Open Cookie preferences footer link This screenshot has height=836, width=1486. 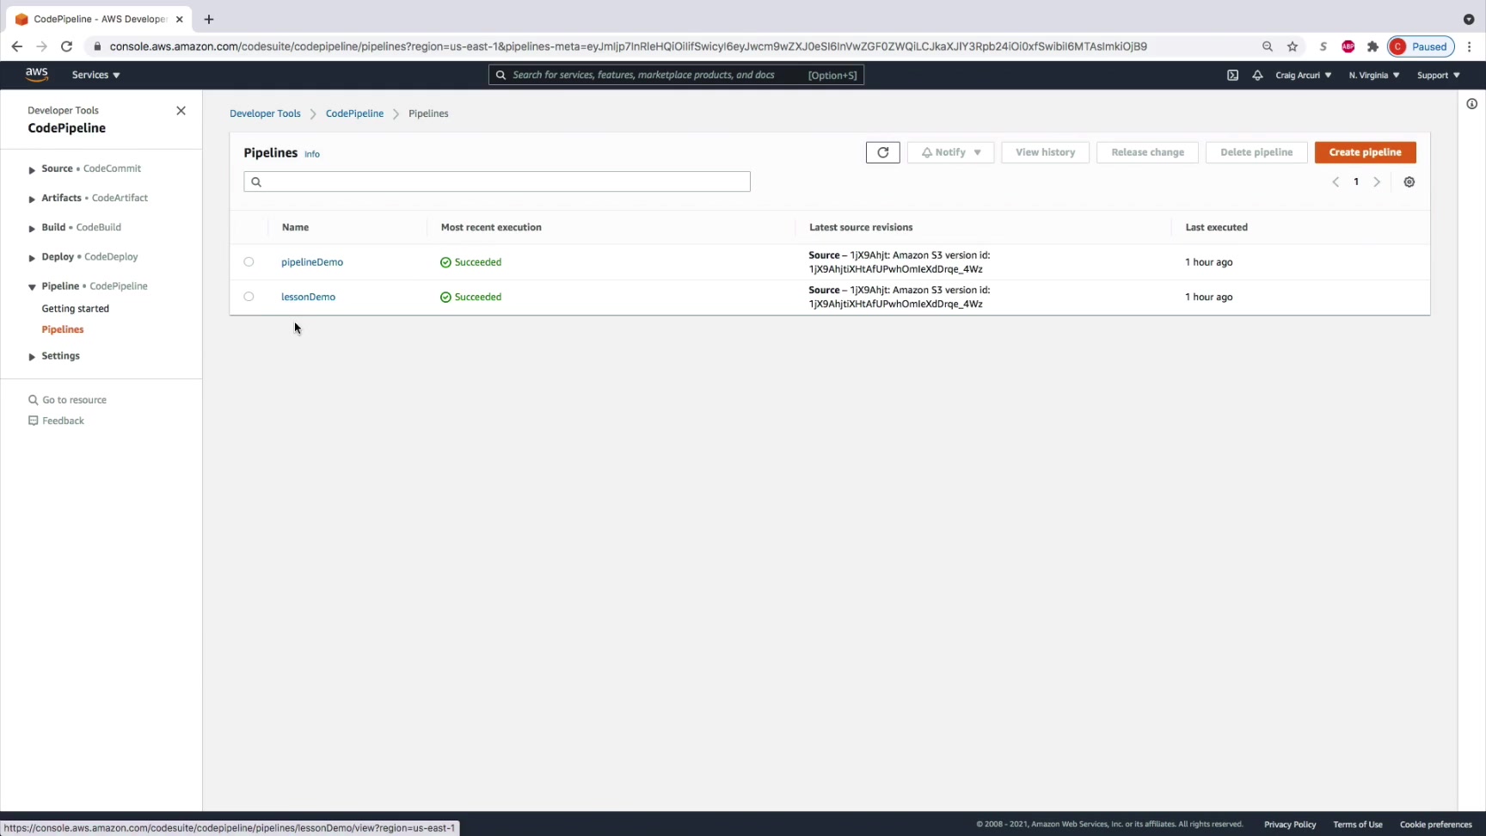click(1436, 825)
